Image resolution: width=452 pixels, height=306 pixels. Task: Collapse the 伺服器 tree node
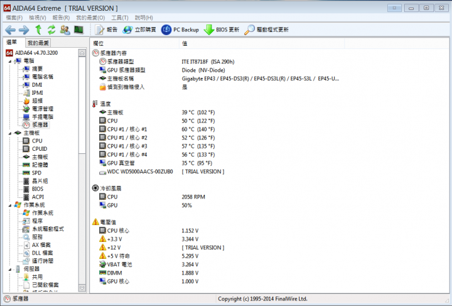(x=10, y=270)
